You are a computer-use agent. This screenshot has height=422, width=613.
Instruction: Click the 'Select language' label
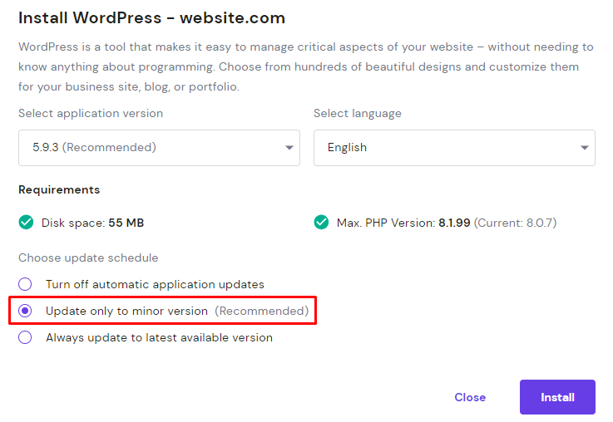(x=357, y=113)
